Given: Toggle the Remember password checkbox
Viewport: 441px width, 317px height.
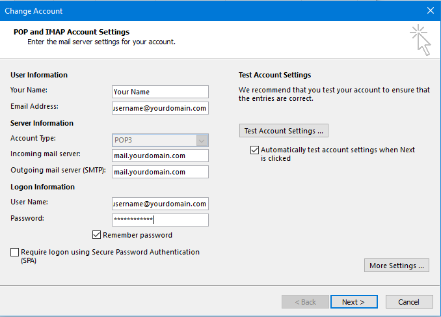Looking at the screenshot, I should coord(96,235).
